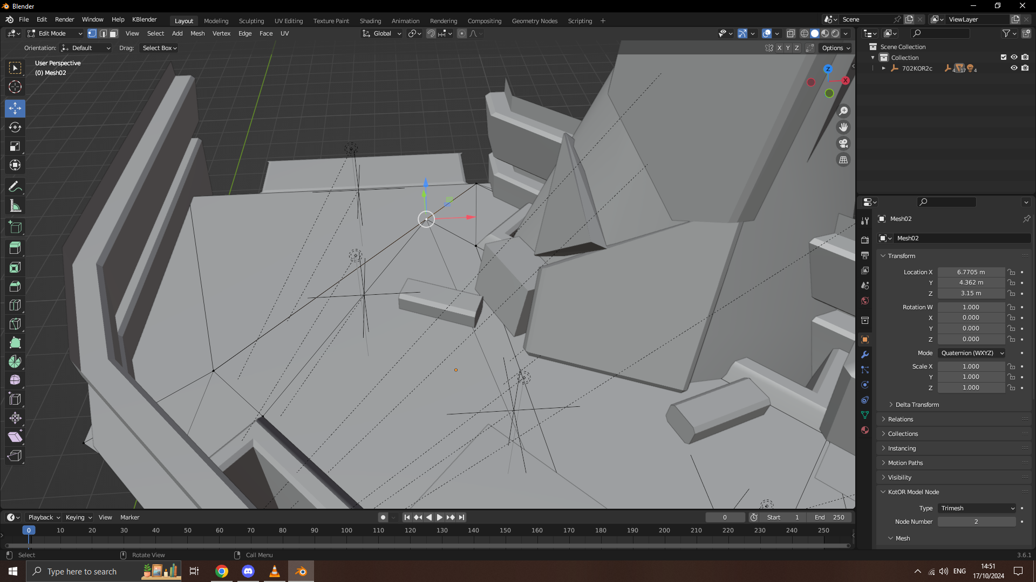Image resolution: width=1036 pixels, height=582 pixels.
Task: Click the Scale Z value field
Action: pos(971,387)
